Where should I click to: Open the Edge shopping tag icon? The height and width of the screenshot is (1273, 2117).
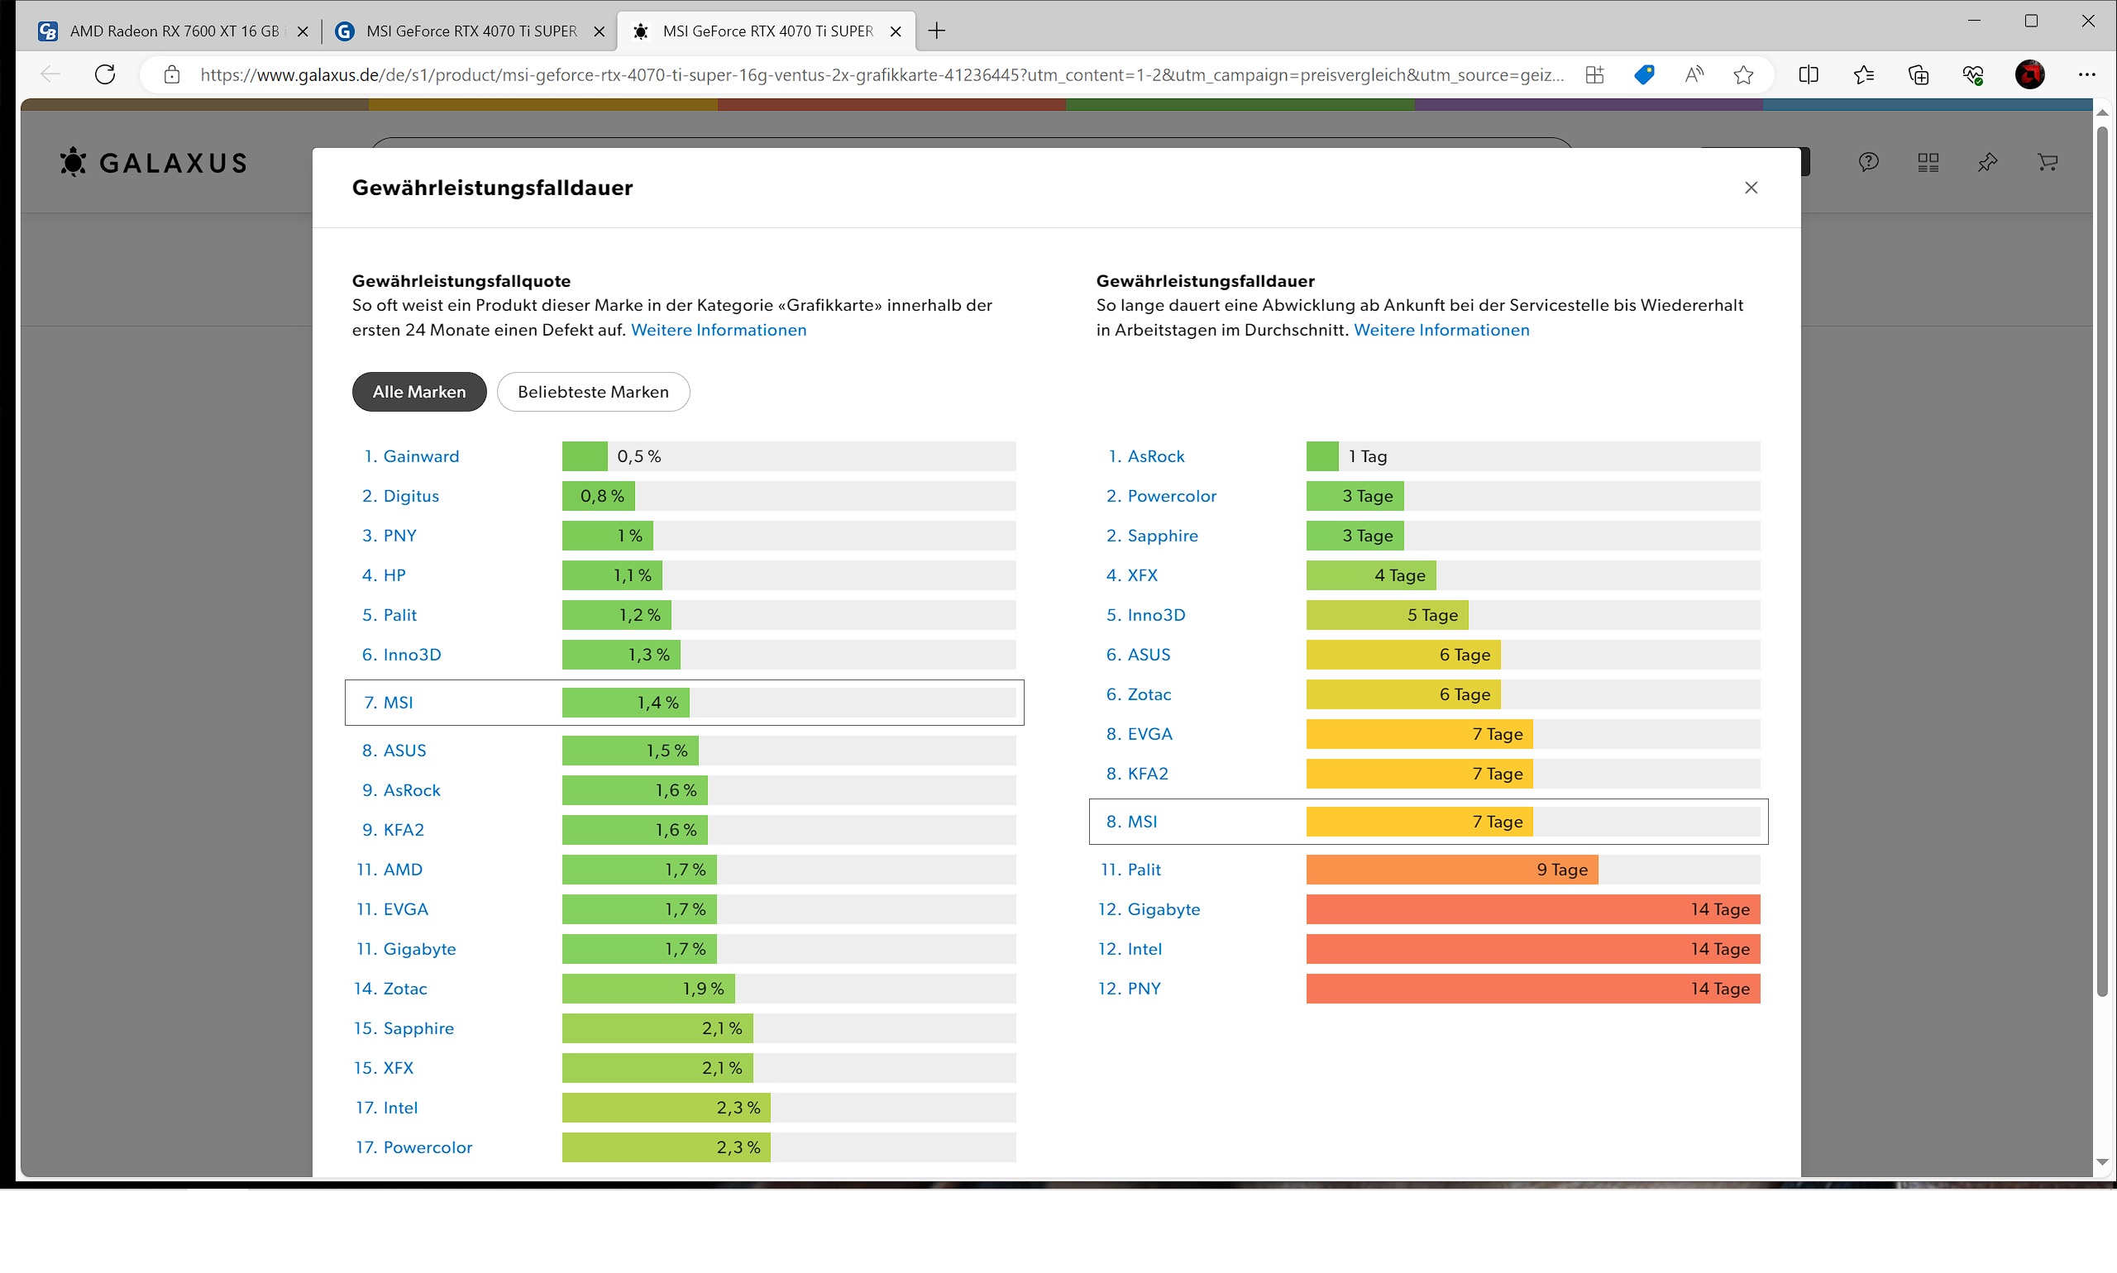coord(1643,74)
